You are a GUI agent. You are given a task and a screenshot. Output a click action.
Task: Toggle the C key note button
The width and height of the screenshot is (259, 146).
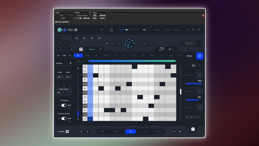(x=78, y=56)
